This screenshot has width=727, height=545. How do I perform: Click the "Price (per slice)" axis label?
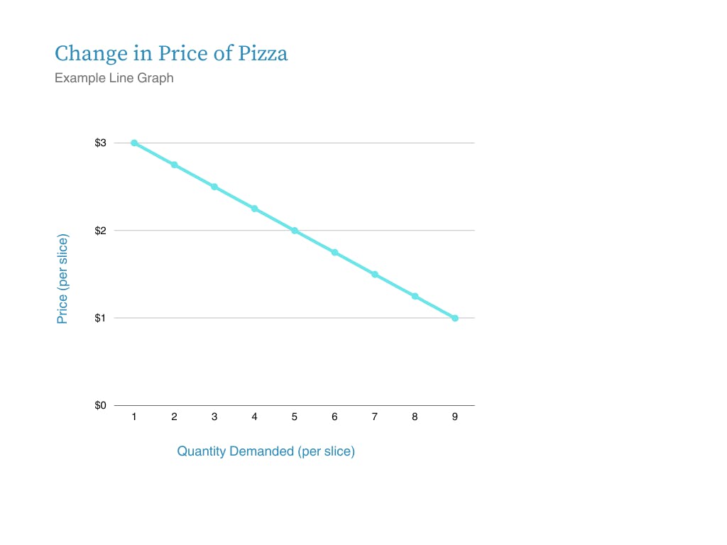pos(62,279)
